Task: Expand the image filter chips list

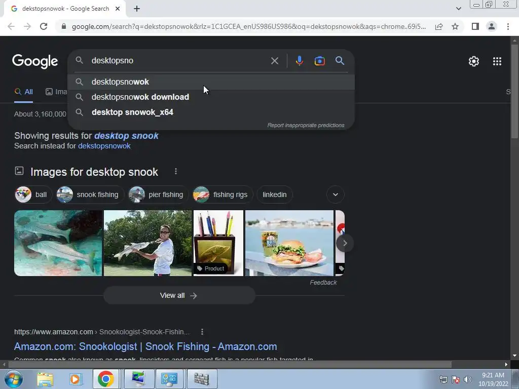Action: [x=336, y=194]
